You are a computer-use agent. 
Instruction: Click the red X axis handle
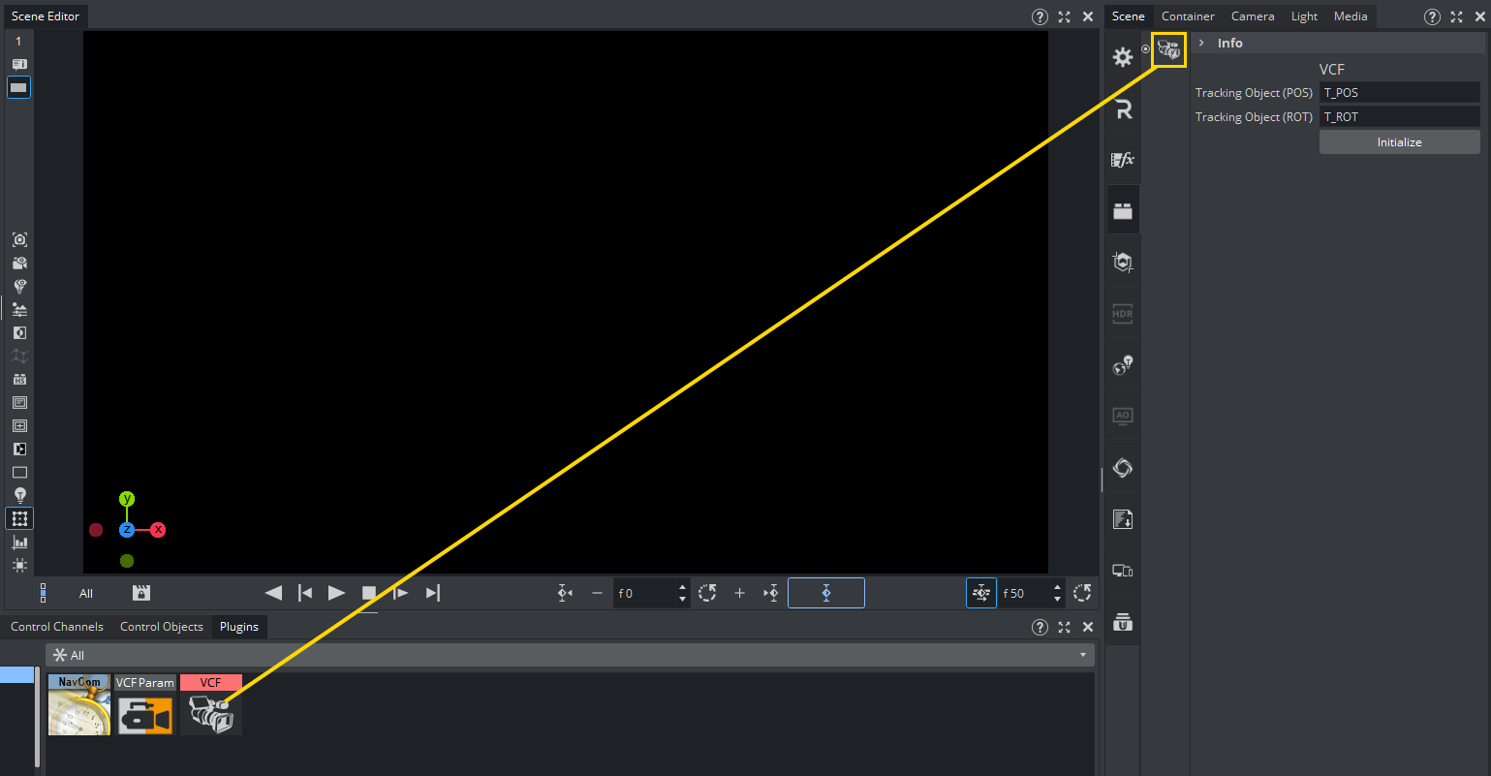click(x=158, y=530)
